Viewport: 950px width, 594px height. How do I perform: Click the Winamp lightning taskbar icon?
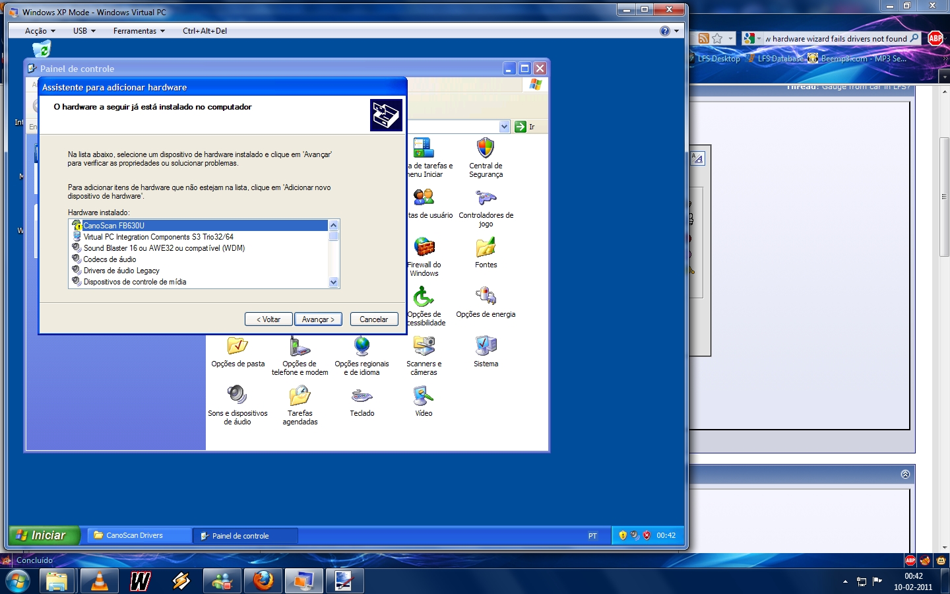(x=181, y=581)
